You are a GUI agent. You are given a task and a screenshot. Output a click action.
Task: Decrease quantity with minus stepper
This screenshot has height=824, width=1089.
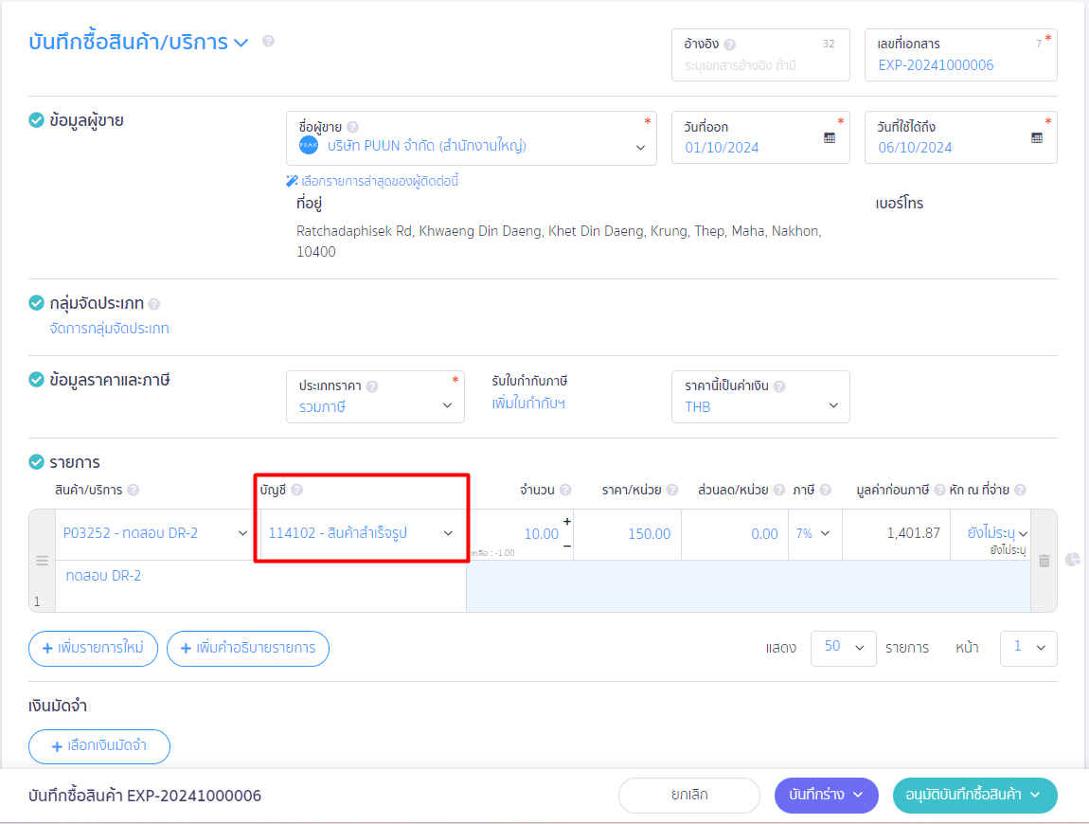566,546
